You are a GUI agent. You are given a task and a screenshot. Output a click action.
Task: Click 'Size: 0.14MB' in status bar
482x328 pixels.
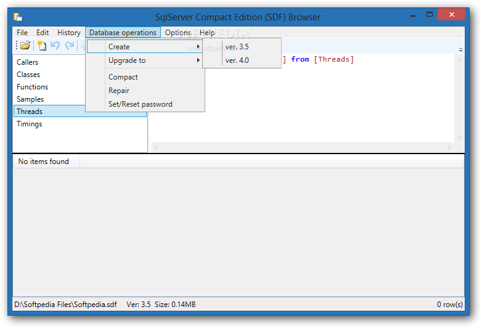pos(175,305)
